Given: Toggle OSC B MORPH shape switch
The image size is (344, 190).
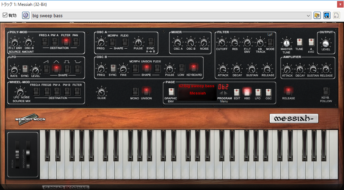Looking at the screenshot, I should click(136, 68).
